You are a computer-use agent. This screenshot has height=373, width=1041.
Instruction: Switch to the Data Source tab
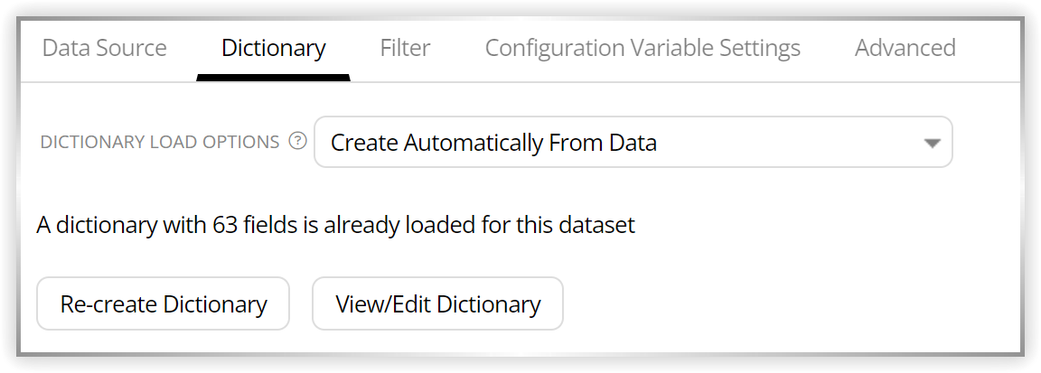104,48
